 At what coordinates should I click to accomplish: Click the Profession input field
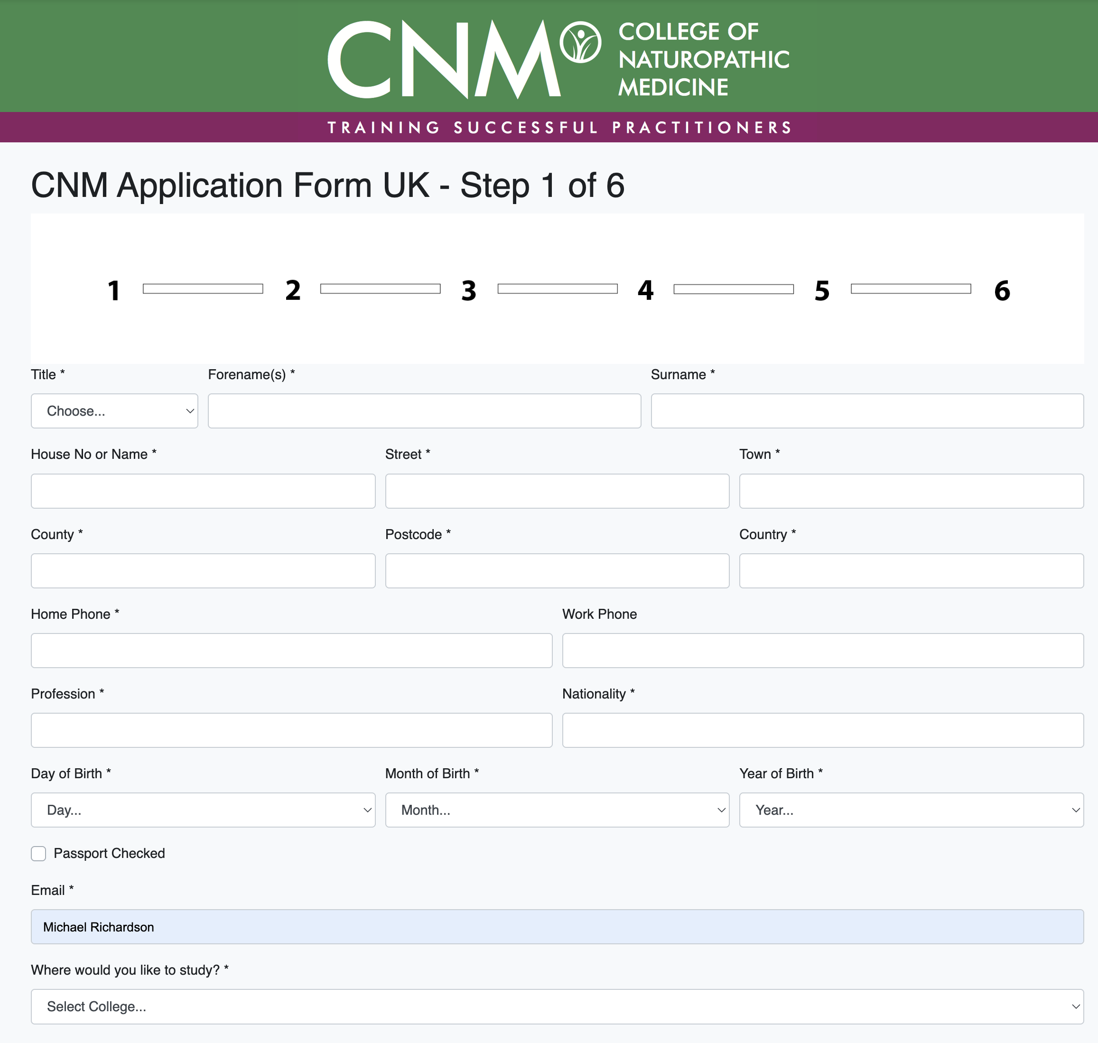click(x=291, y=730)
